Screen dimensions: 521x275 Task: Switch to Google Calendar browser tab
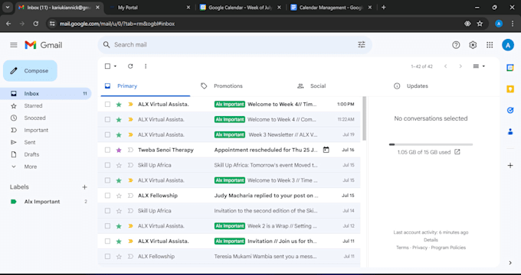coord(241,8)
